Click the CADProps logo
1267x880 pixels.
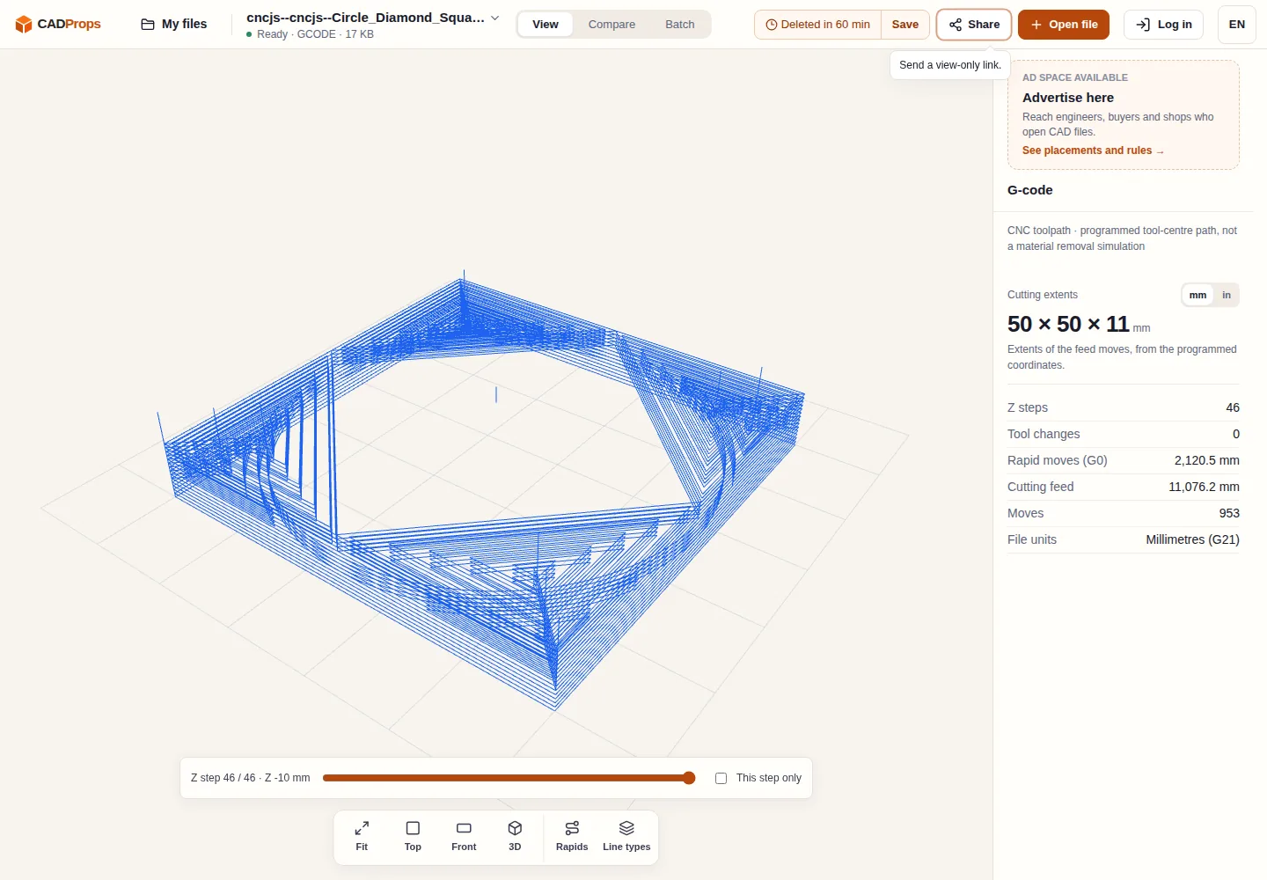(58, 24)
